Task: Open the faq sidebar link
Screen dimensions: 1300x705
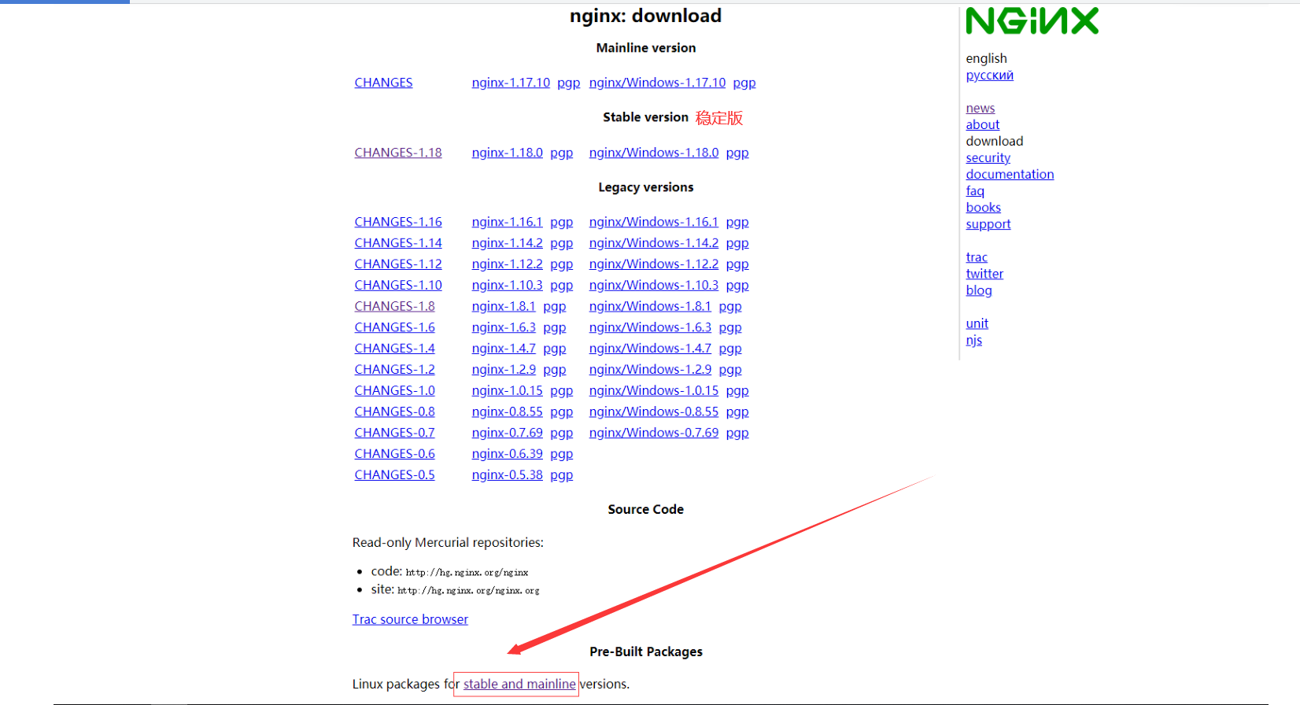Action: (x=975, y=191)
